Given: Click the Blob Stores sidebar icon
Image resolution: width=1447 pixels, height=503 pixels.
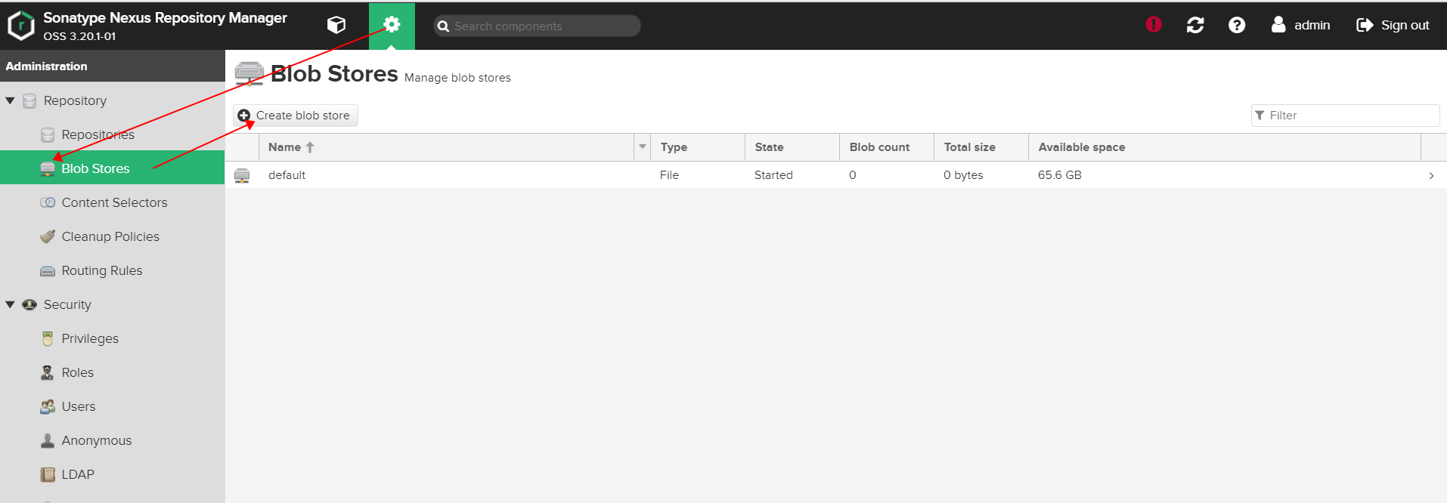Looking at the screenshot, I should tap(48, 168).
